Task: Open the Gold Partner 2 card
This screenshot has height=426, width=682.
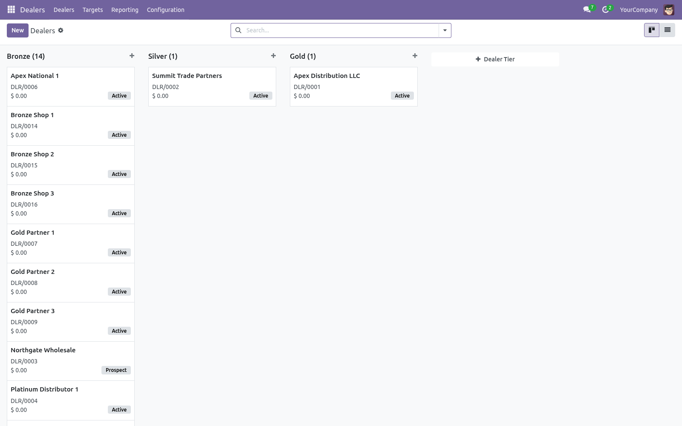Action: [71, 282]
